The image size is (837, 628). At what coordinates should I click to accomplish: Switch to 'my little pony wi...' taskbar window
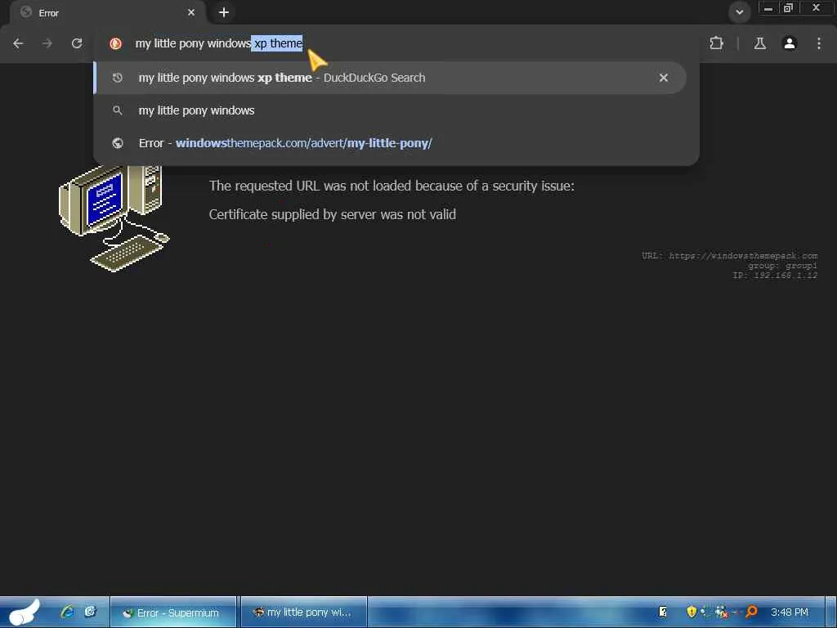coord(303,612)
